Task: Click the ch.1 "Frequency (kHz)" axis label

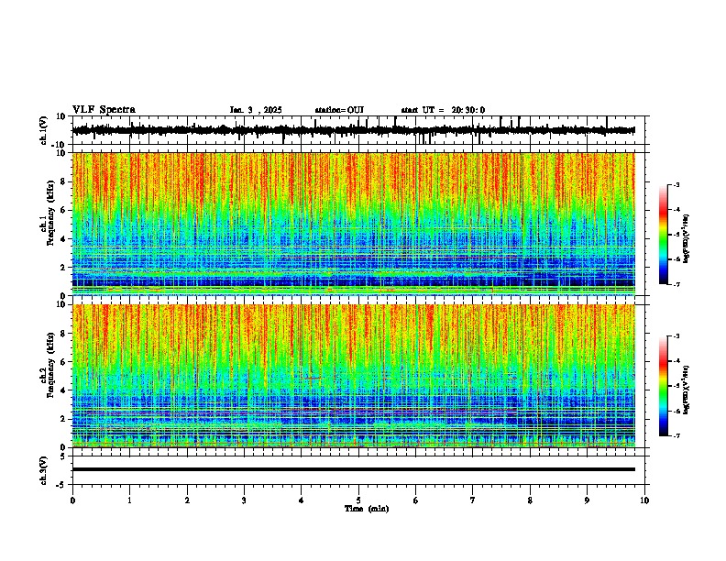Action: 50,213
